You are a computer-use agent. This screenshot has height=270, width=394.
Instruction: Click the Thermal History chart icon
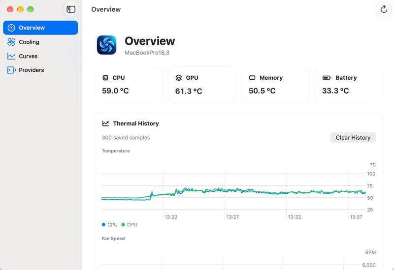point(105,123)
